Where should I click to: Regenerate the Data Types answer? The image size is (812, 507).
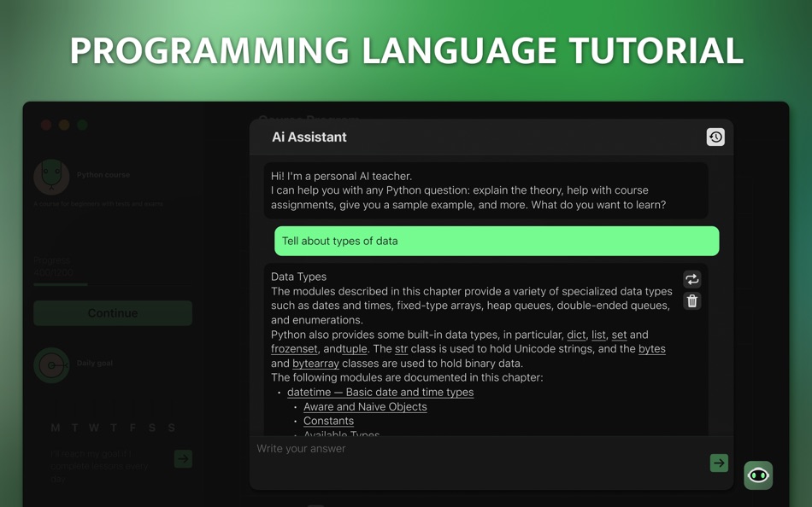pos(691,279)
